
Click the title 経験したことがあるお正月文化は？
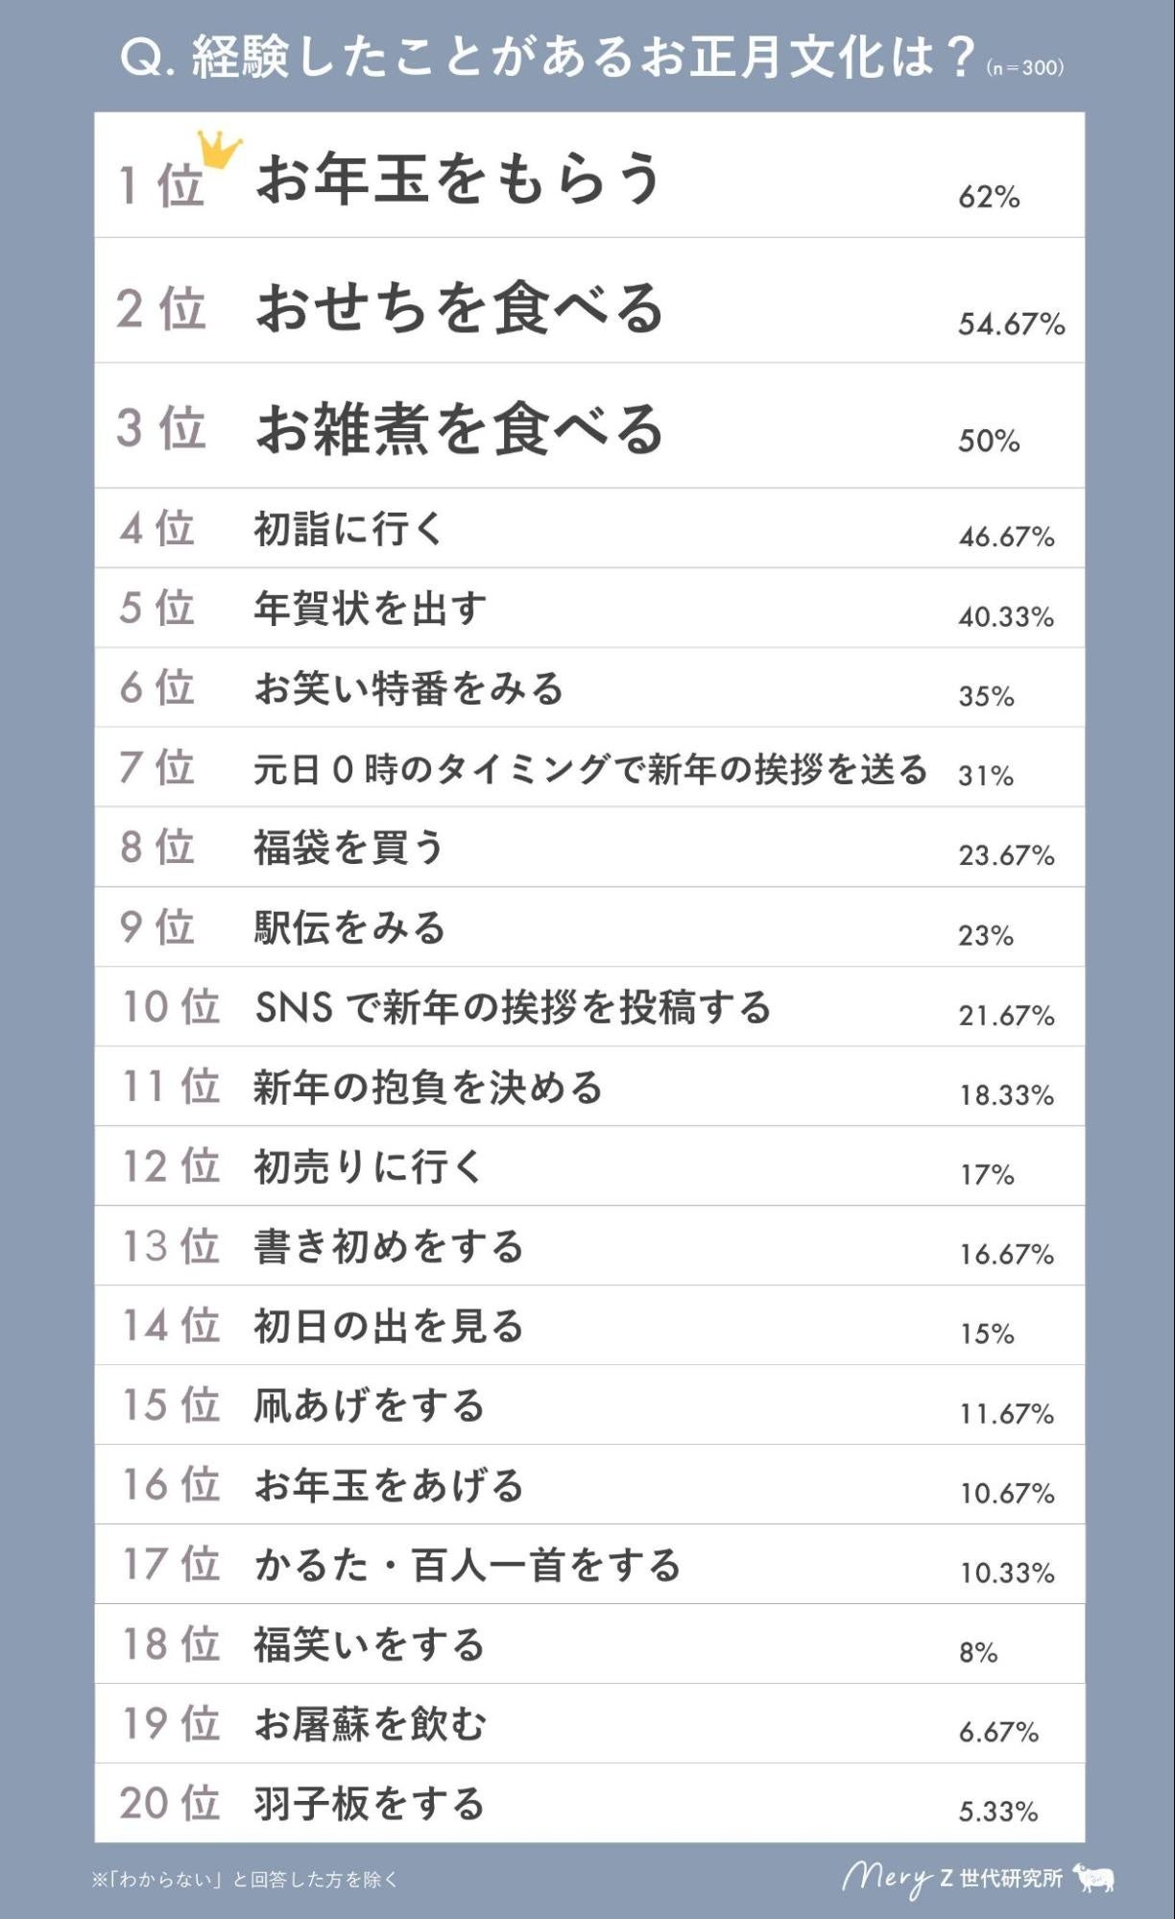547,58
